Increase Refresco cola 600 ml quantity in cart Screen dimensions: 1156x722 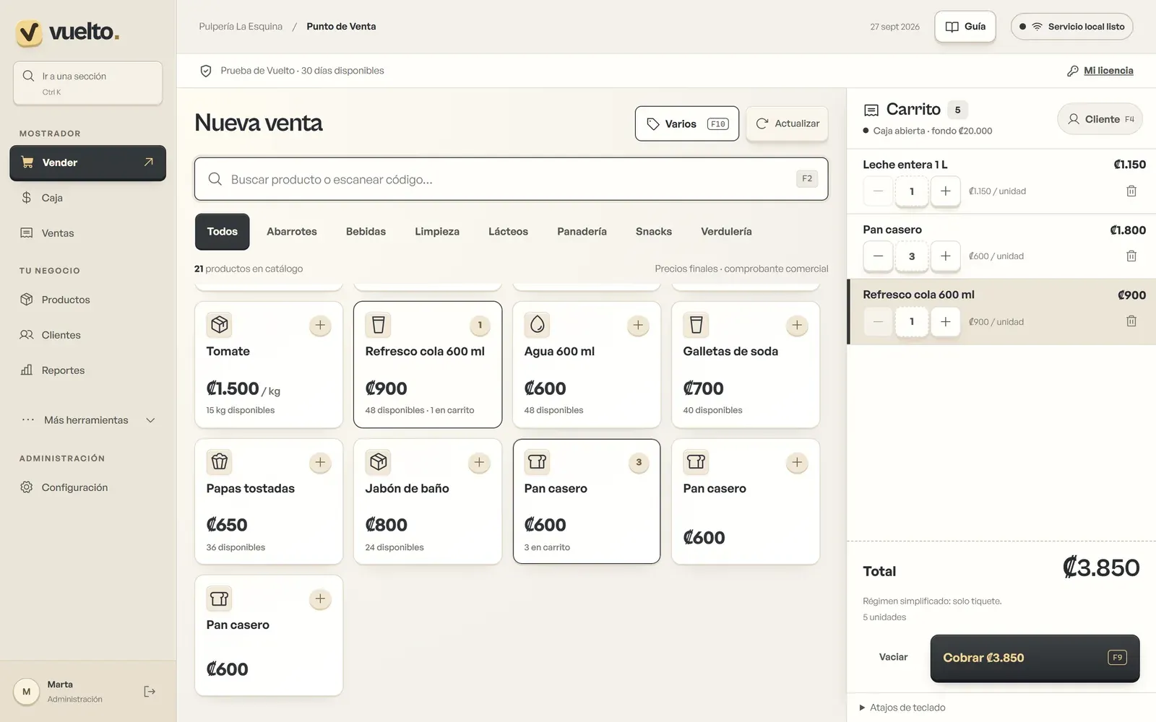pos(945,321)
